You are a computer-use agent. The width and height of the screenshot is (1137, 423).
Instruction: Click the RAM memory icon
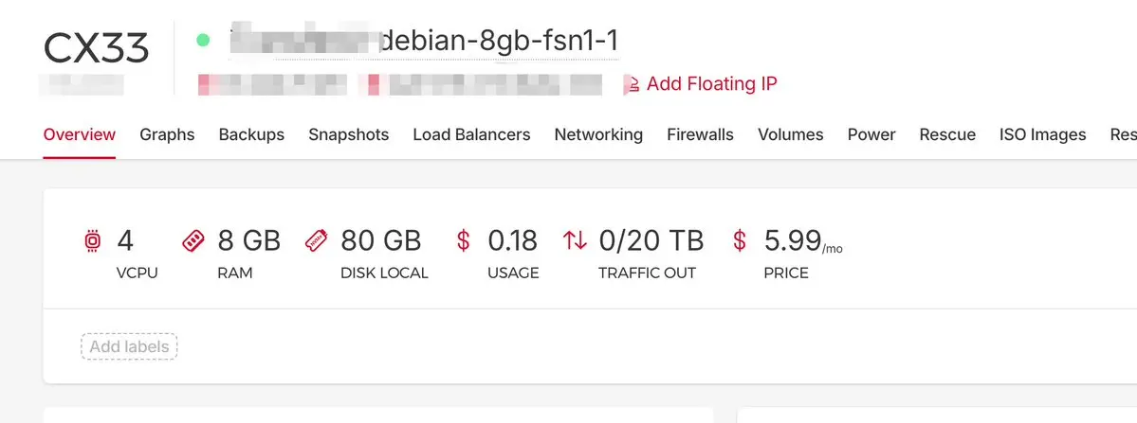click(x=193, y=241)
